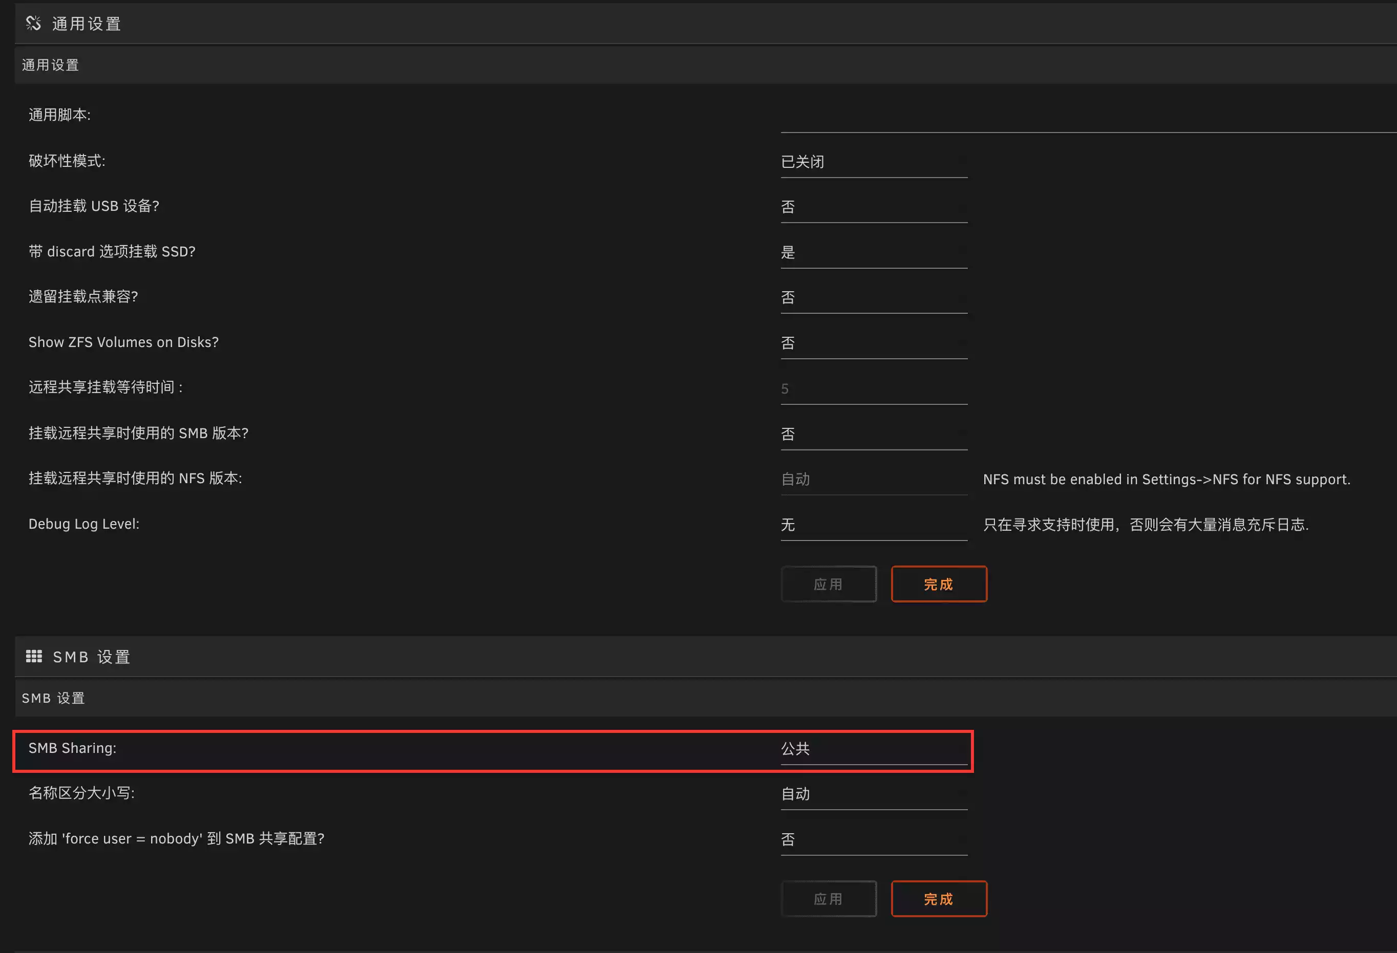This screenshot has width=1397, height=953.
Task: Open the 自动挂载 USB 设备 dropdown
Action: click(x=874, y=207)
